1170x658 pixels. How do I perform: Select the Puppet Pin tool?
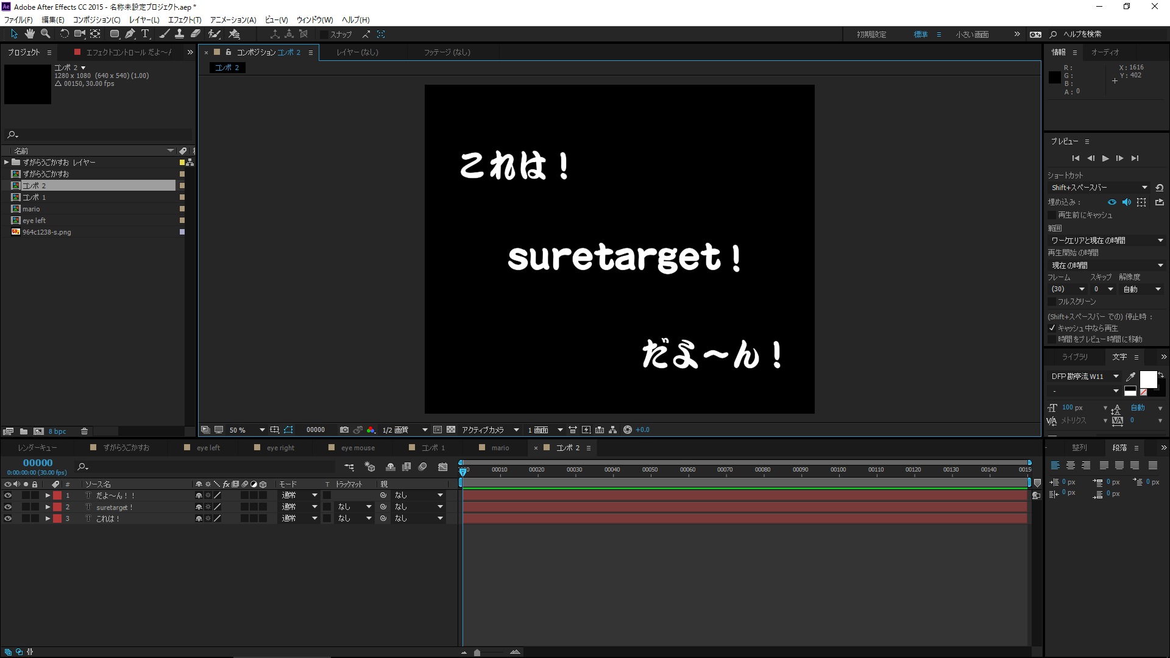[234, 34]
